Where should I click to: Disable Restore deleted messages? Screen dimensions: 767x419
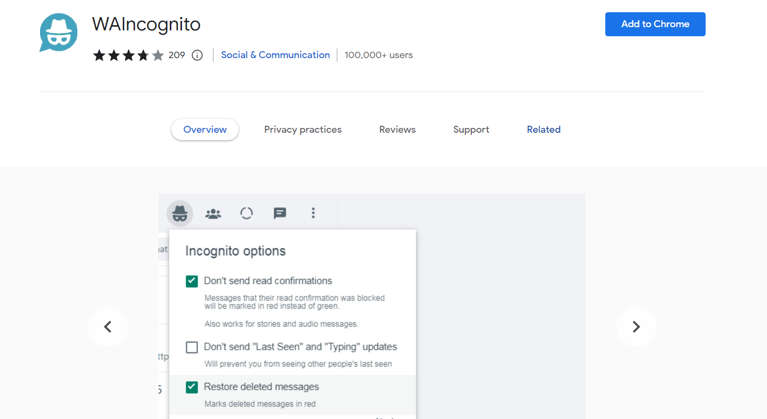coord(192,387)
